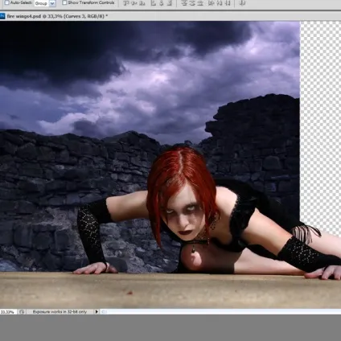Enable the Auto-Select checkbox

click(6, 2)
